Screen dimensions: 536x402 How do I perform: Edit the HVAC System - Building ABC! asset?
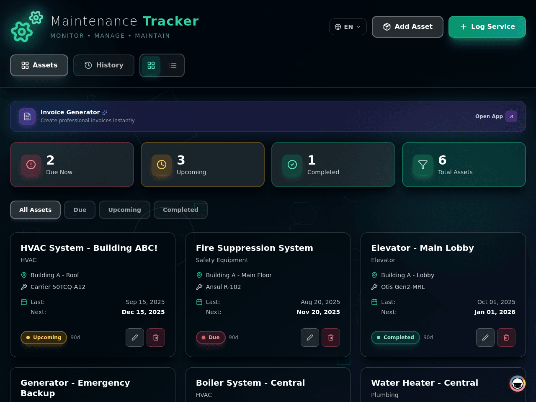(x=135, y=338)
